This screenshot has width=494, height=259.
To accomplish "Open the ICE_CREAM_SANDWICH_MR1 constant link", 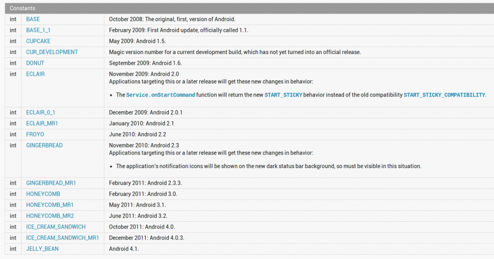I will click(62, 238).
